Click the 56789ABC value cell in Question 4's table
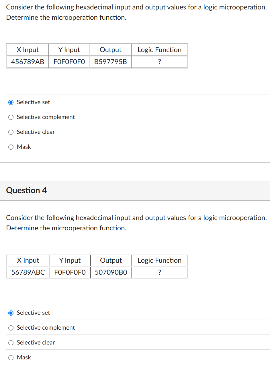 [x=28, y=272]
